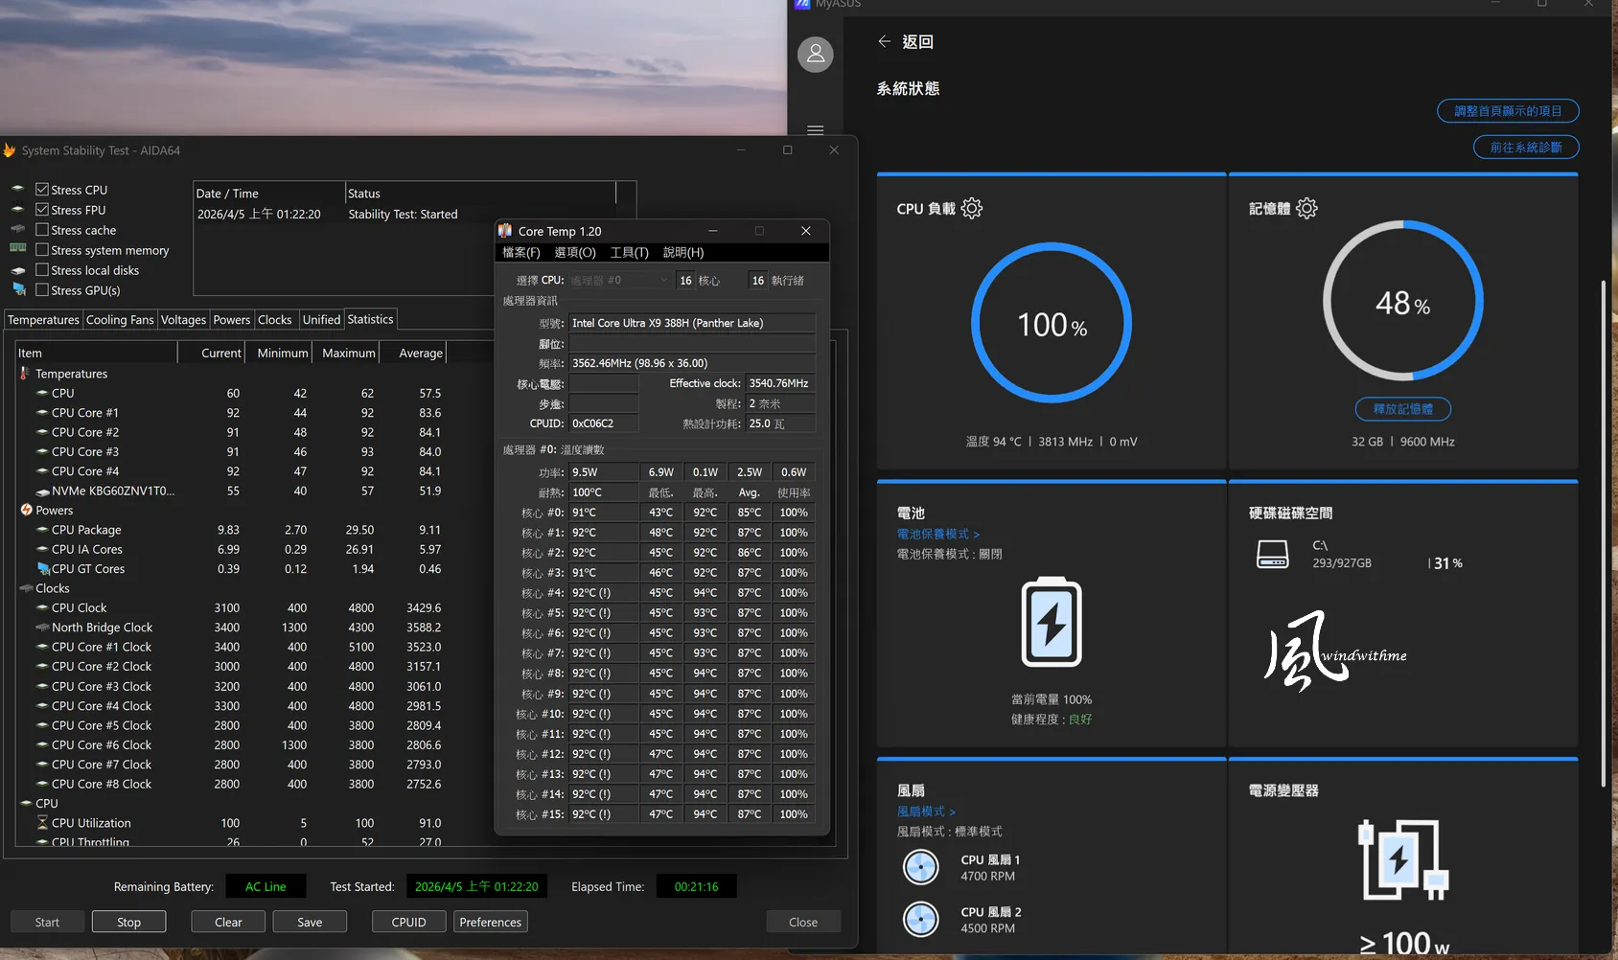The width and height of the screenshot is (1618, 960).
Task: Open the MyASUS hamburger menu
Action: pyautogui.click(x=816, y=129)
